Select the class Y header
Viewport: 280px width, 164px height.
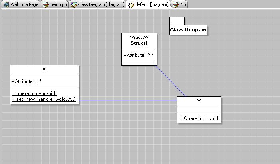pyautogui.click(x=199, y=101)
